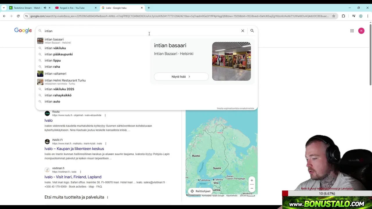The image size is (372, 209).
Task: Open the Ruutu result titled Ivalo
Action: (49, 120)
